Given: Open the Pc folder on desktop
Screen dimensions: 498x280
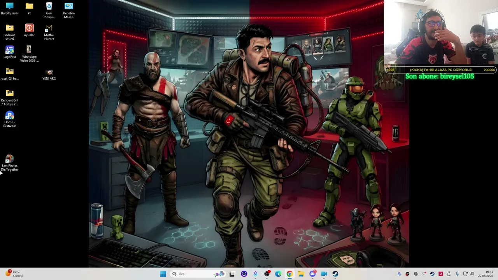Looking at the screenshot, I should click(29, 9).
